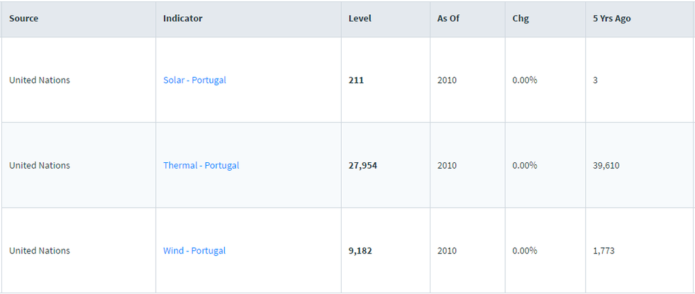Select the Level column header
Image resolution: width=695 pixels, height=294 pixels.
(x=360, y=18)
